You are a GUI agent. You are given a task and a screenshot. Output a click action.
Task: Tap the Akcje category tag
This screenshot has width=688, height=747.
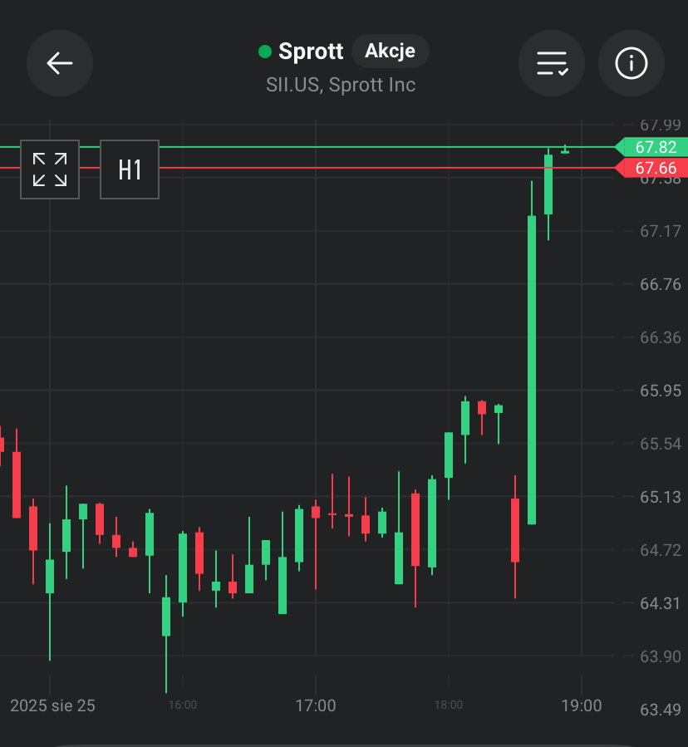pos(390,51)
